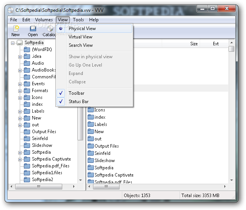The height and width of the screenshot is (210, 246).
Task: Close the open View menu
Action: click(63, 20)
